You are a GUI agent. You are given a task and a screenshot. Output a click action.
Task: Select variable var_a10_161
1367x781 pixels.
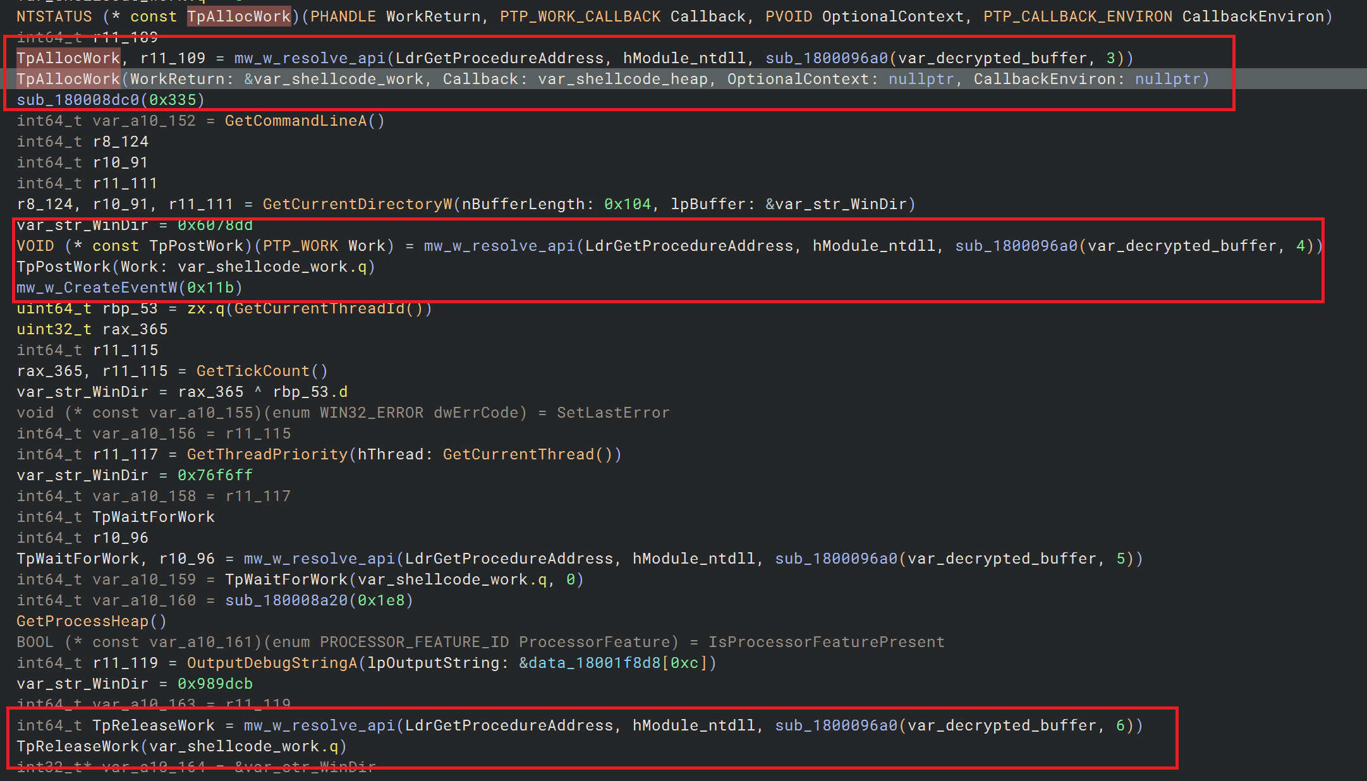[x=201, y=642]
